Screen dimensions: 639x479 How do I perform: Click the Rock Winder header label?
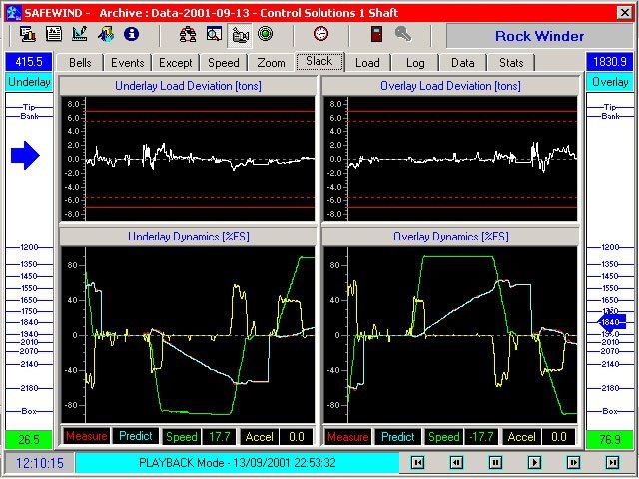(x=539, y=36)
